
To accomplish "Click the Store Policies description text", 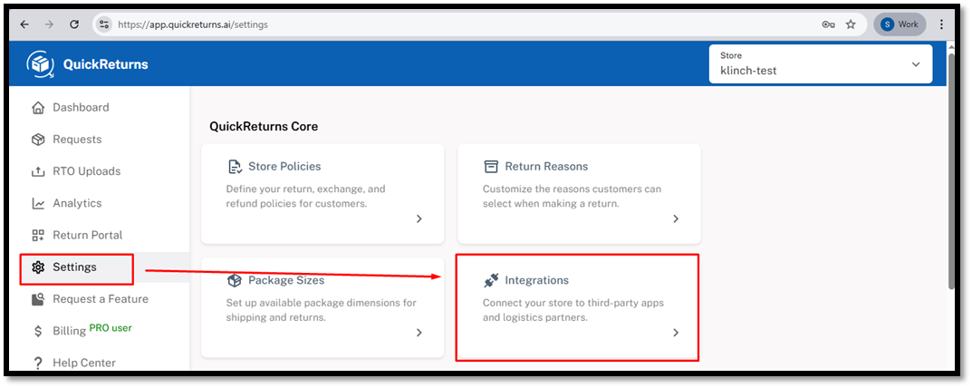I will coord(305,196).
